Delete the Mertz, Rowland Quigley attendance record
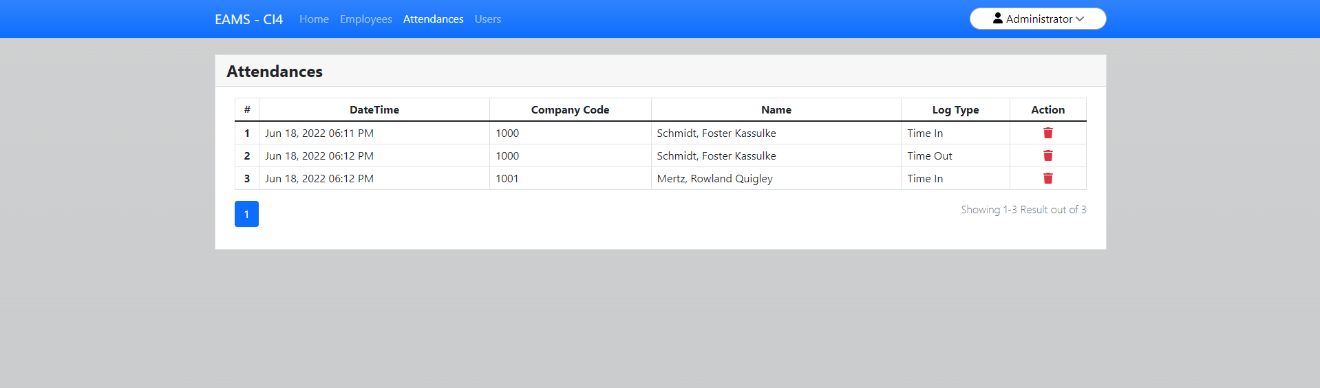 [1047, 178]
